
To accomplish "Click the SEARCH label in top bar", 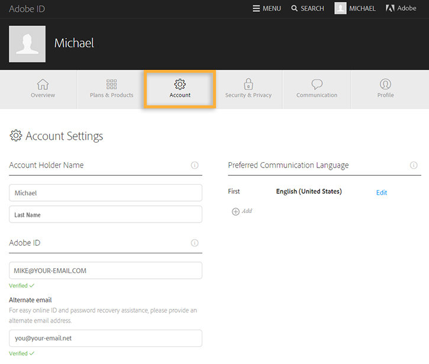I will (x=312, y=8).
